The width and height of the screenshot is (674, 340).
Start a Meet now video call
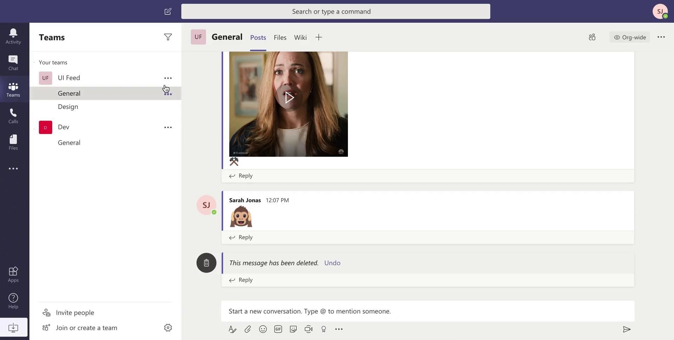[x=309, y=329]
